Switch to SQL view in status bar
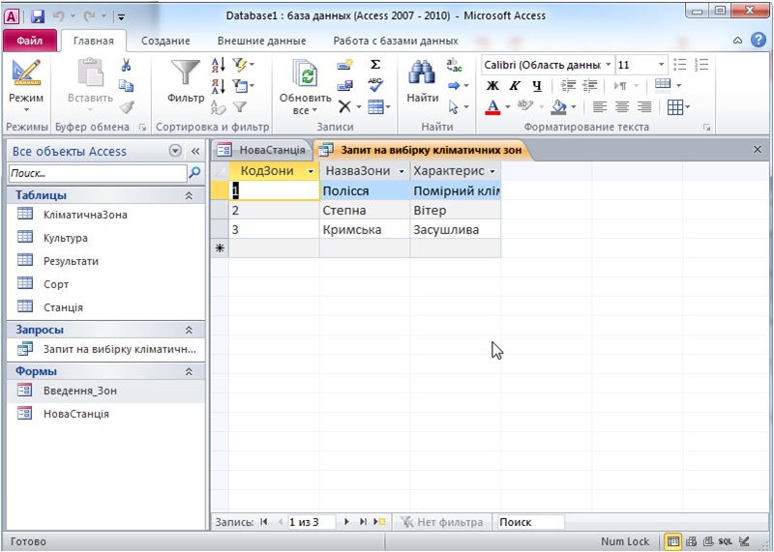Image resolution: width=774 pixels, height=552 pixels. pos(725,542)
